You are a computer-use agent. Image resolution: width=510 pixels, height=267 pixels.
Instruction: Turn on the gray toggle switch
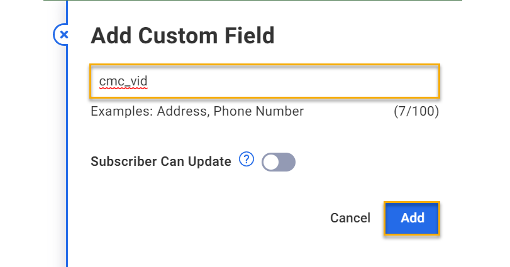[x=279, y=162]
